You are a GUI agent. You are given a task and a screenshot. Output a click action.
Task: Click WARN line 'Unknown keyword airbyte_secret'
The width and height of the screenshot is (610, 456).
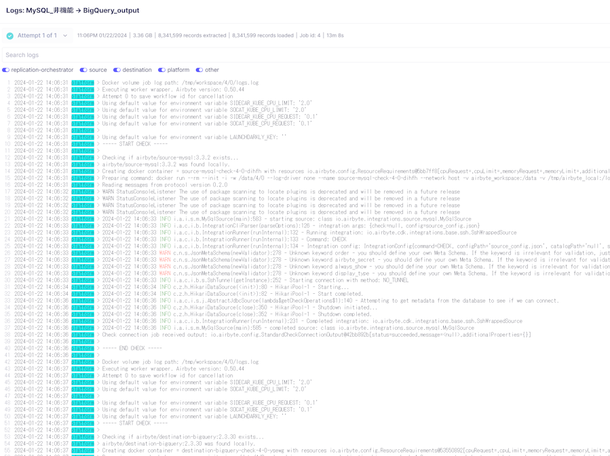(356, 260)
